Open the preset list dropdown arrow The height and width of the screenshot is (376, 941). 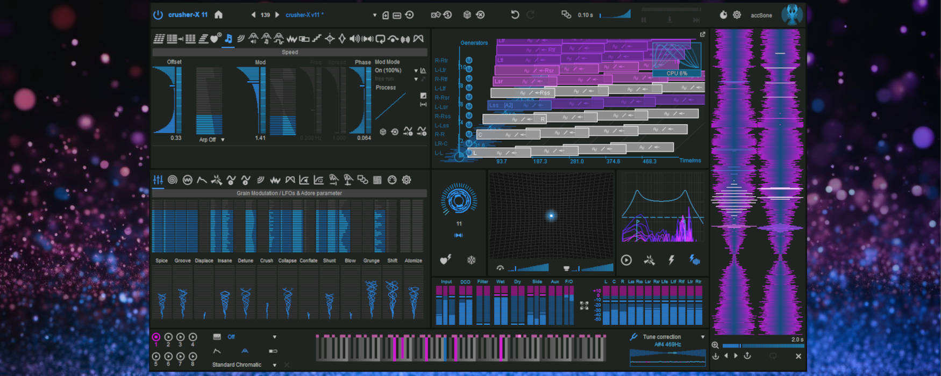(374, 15)
